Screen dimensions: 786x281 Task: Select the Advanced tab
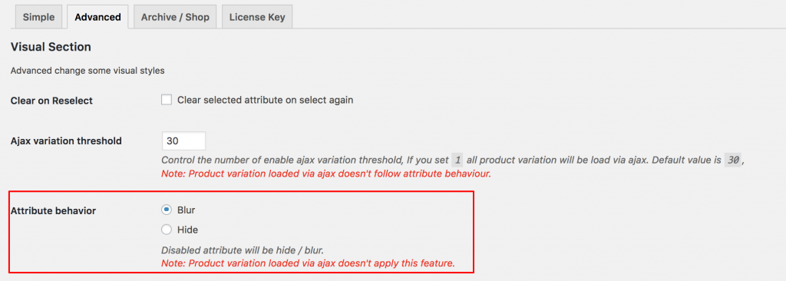coord(97,17)
